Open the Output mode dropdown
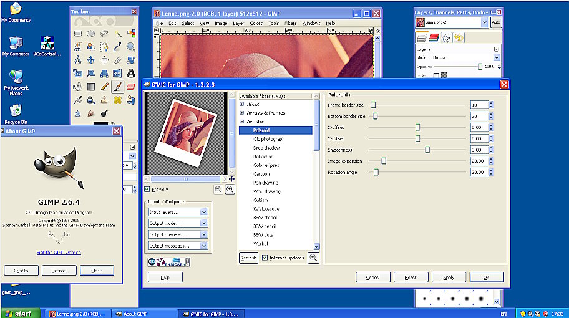The image size is (569, 318). point(178,223)
